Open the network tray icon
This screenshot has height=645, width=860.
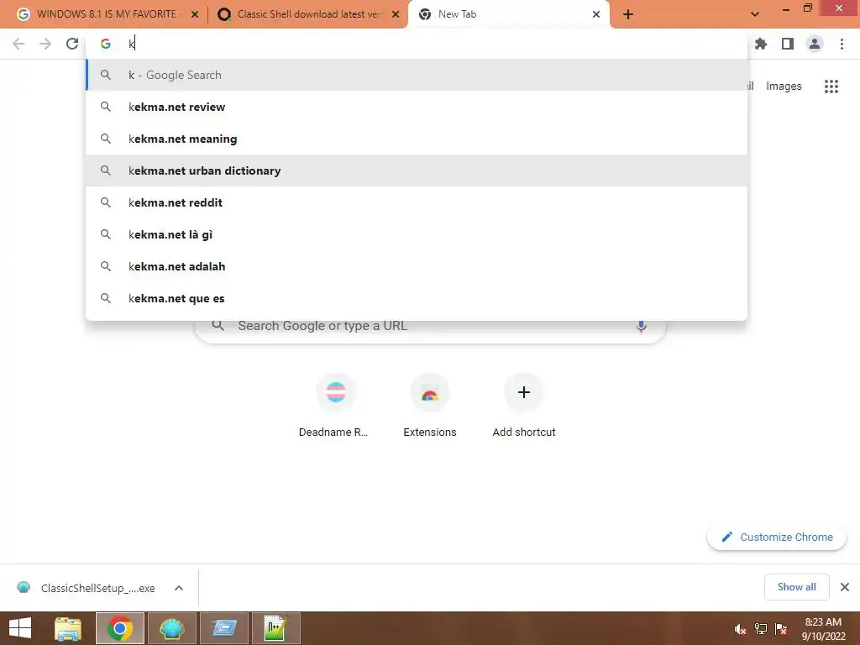pos(761,629)
